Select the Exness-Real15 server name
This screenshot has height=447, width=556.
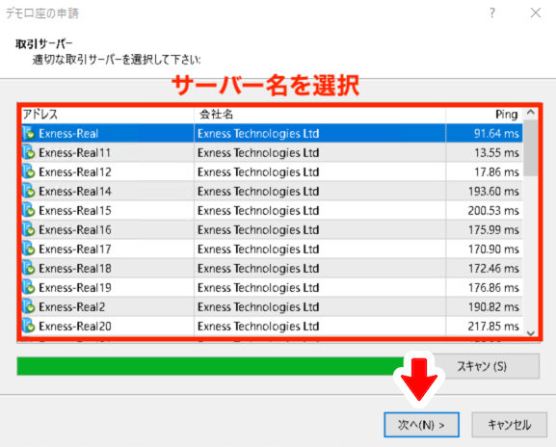click(x=75, y=211)
